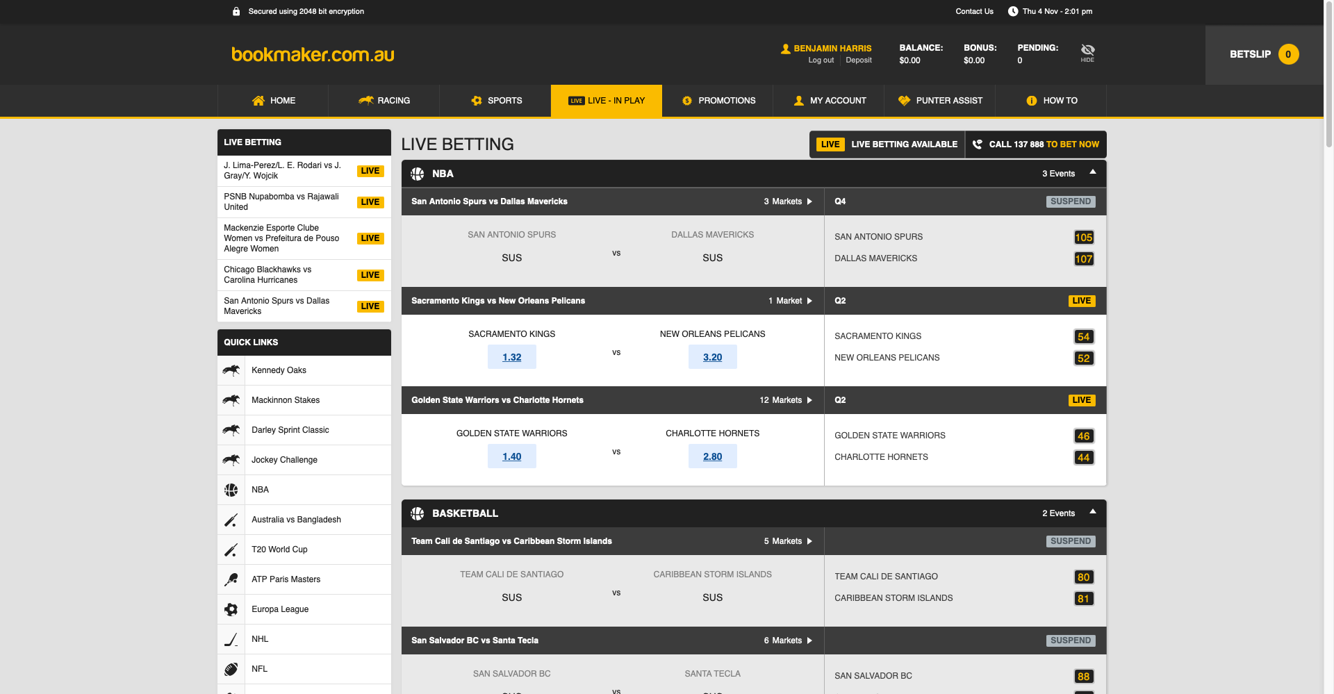
Task: Open PSNB Nupabomba vs Rajawali United event
Action: (304, 202)
